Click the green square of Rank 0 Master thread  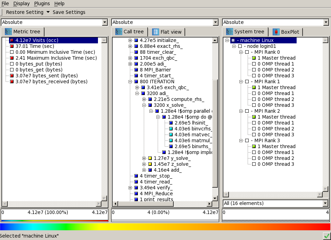(x=254, y=58)
